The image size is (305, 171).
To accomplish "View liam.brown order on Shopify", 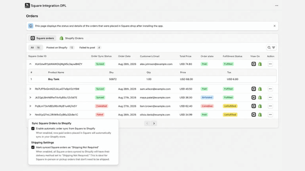I will [260, 106].
